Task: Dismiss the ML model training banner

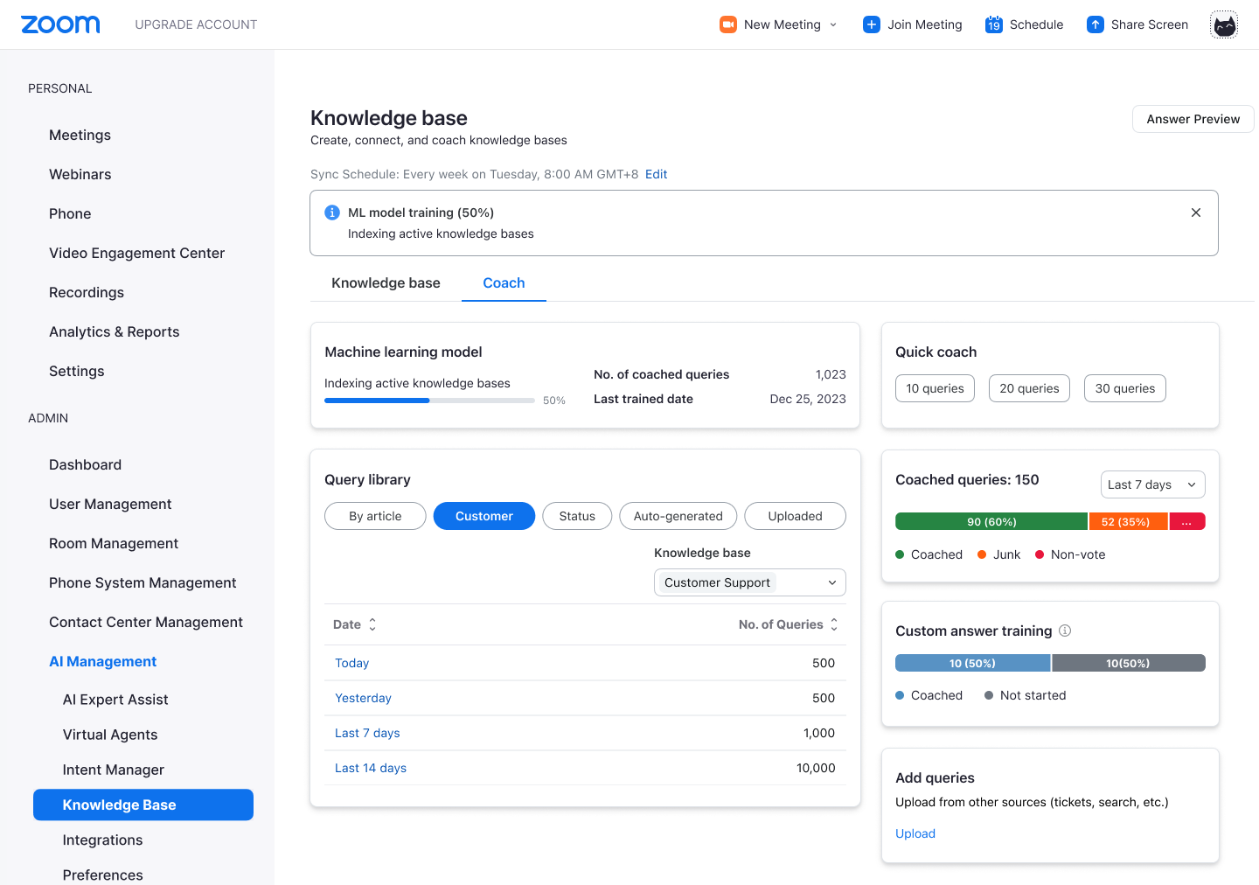Action: click(1196, 213)
